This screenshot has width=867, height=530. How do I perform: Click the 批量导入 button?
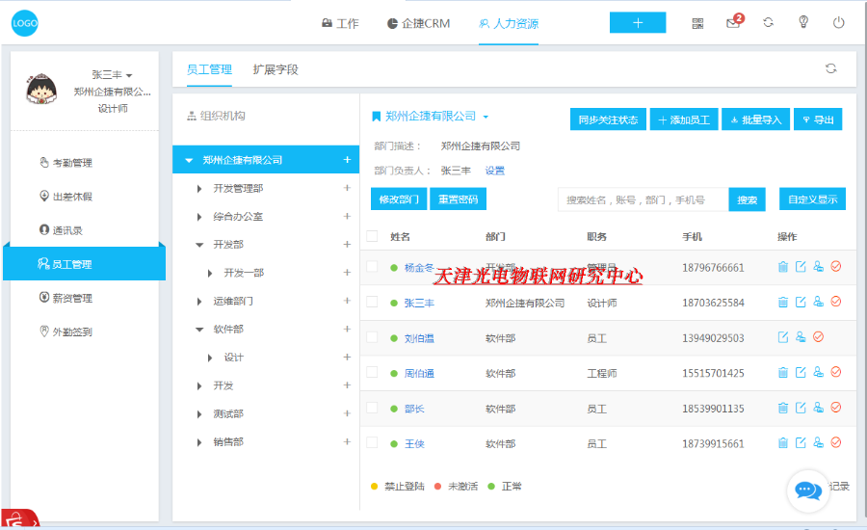756,119
